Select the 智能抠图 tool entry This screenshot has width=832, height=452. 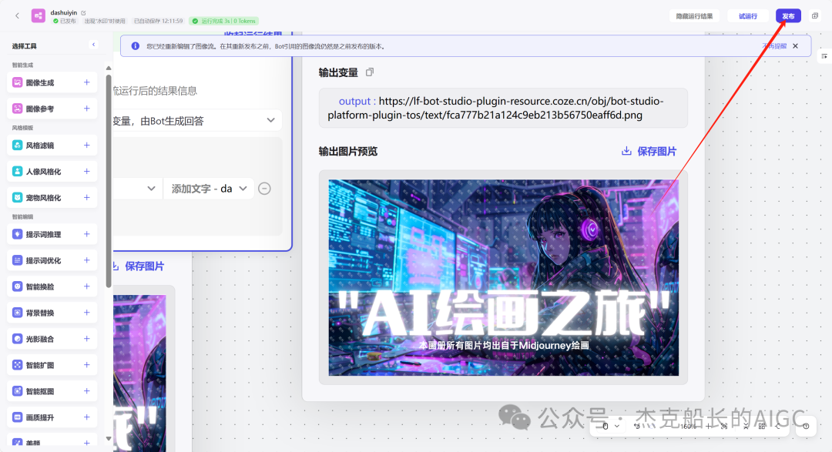click(52, 391)
